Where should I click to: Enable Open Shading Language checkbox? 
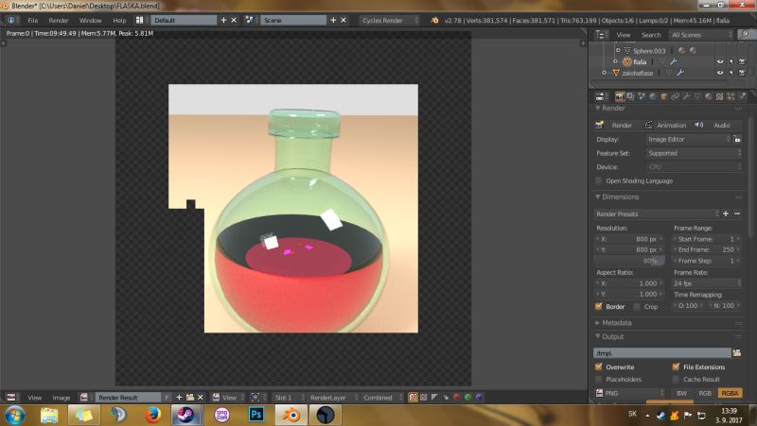coord(599,180)
